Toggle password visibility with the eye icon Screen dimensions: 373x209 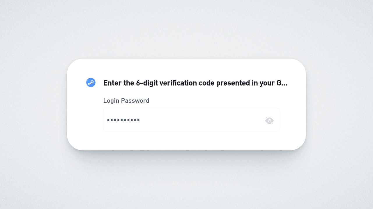click(269, 120)
